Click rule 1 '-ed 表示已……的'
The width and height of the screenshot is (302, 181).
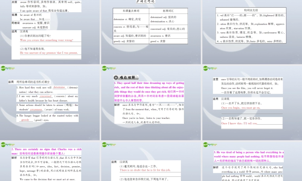tap(251, 17)
